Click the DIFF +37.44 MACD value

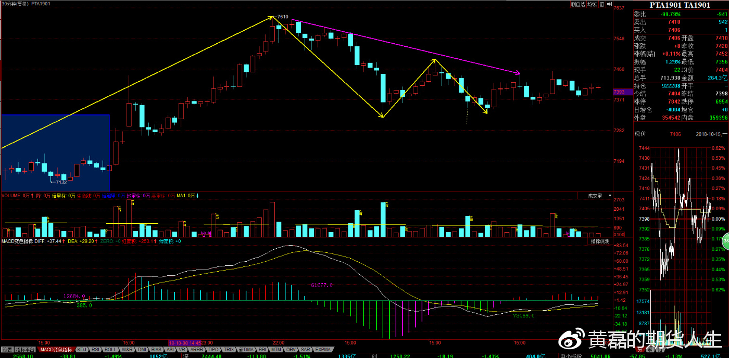tap(49, 241)
